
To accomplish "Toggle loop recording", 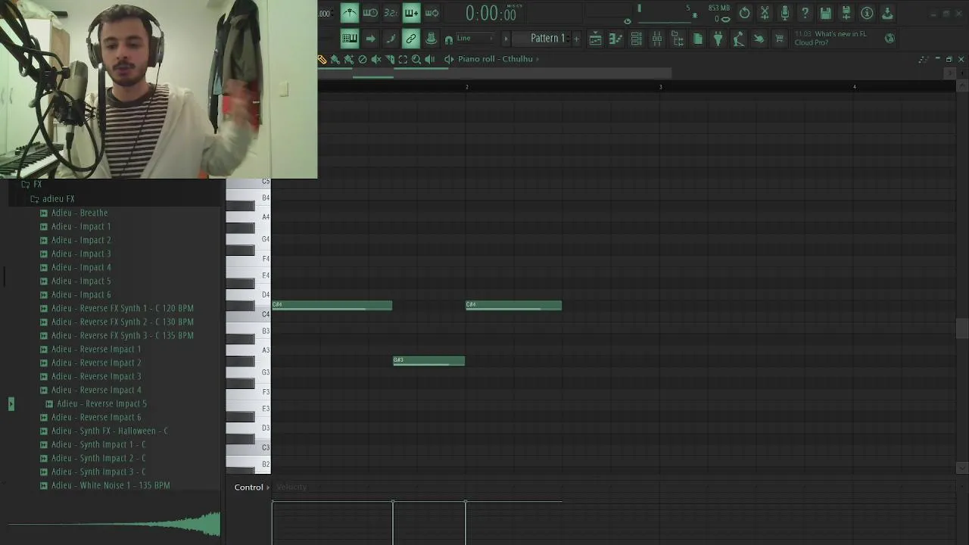I will click(x=432, y=13).
